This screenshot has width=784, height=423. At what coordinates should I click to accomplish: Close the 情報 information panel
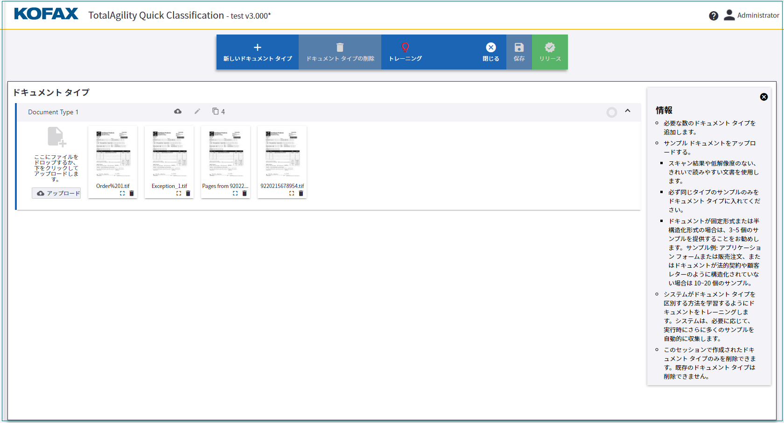point(763,97)
